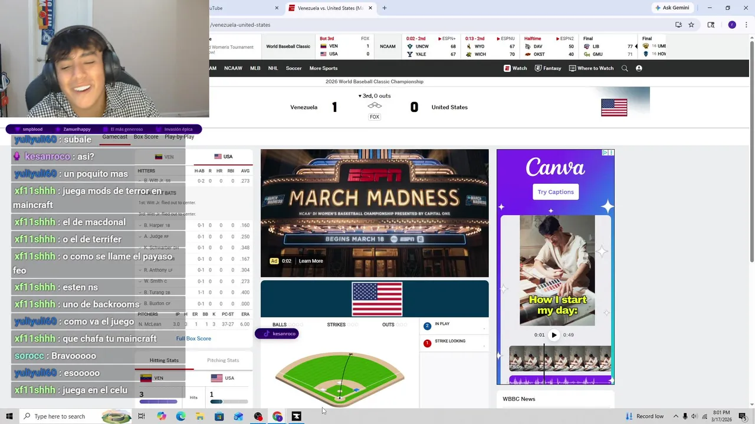Click the Watch icon link in ESPN nav
This screenshot has height=424, width=755.
515,68
